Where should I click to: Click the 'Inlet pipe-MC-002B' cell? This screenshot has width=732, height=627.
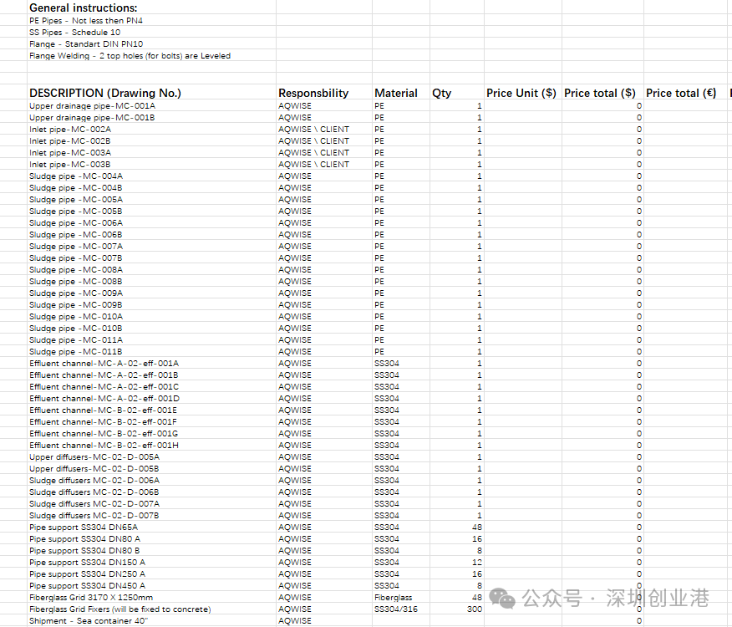coord(151,140)
